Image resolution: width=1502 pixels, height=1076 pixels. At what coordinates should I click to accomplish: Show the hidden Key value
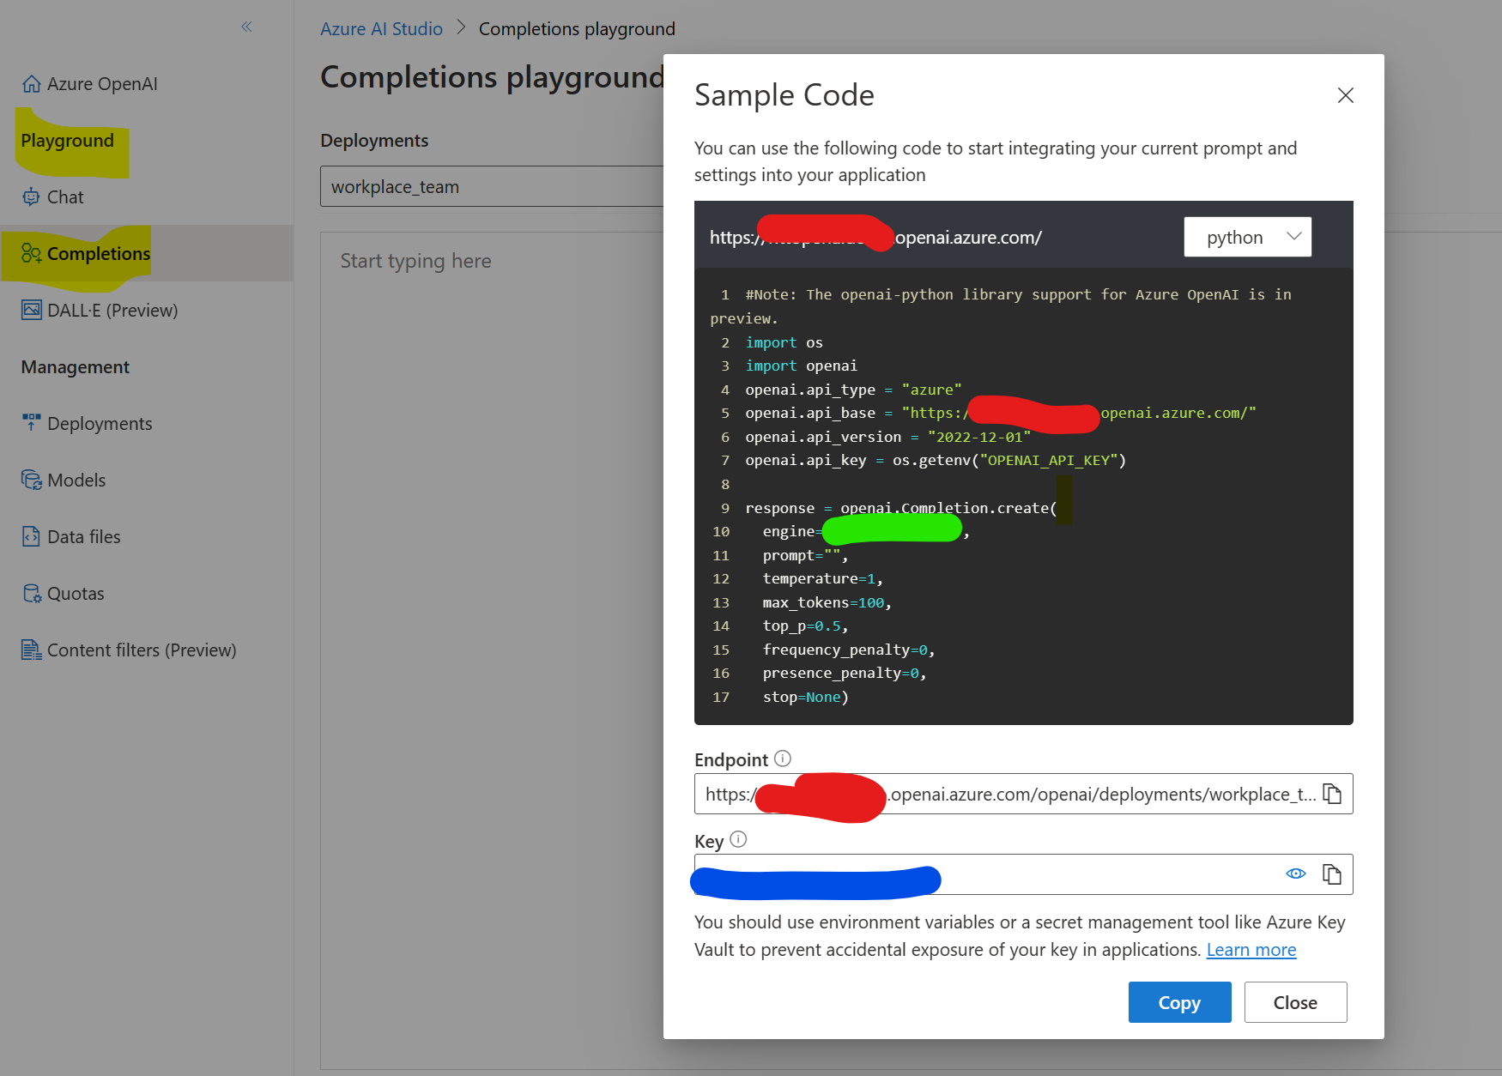1296,873
